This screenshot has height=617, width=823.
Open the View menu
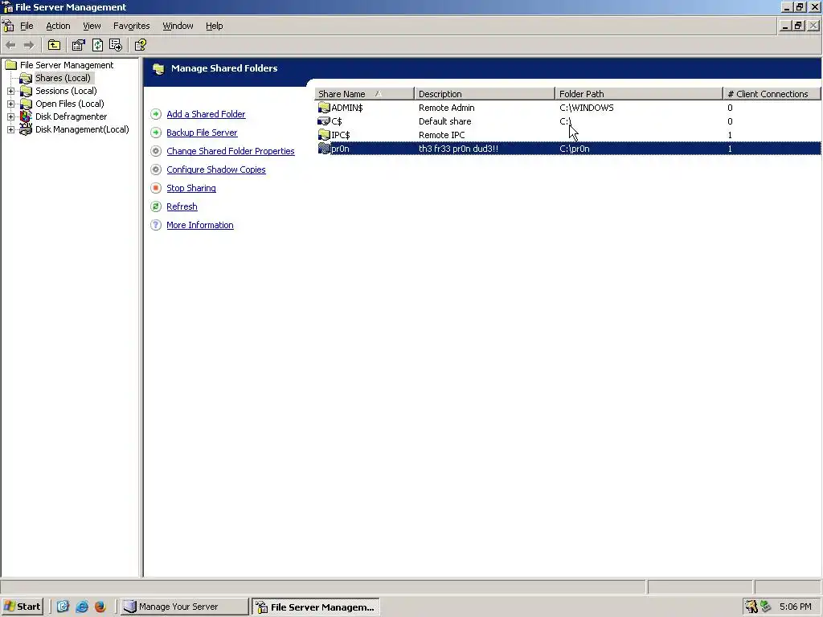point(92,26)
